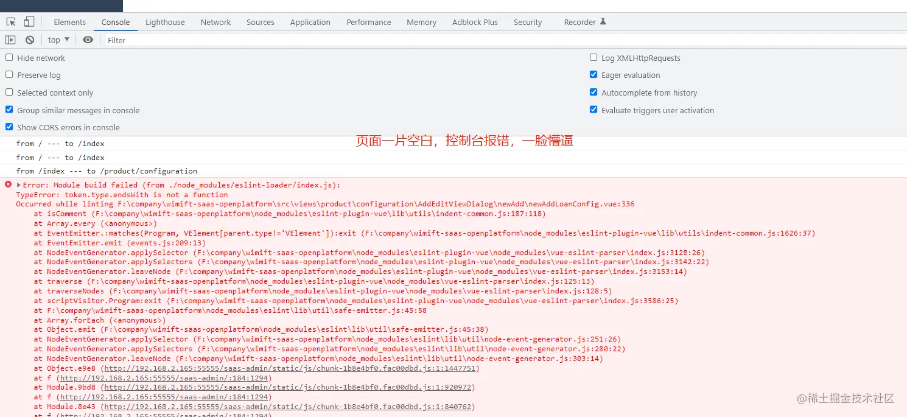Show the console sidebar icon
Viewport: 907px width, 417px height.
point(10,40)
